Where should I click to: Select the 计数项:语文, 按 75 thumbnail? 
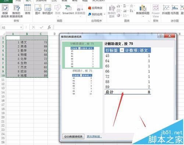tap(82, 55)
